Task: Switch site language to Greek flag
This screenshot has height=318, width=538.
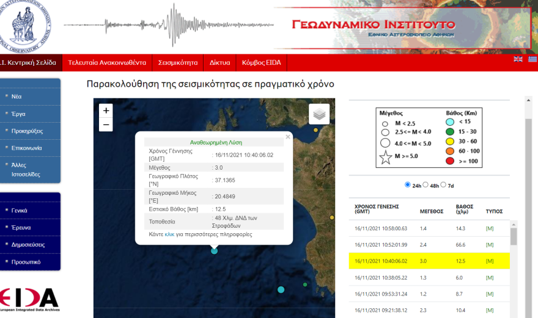Action: tap(533, 59)
